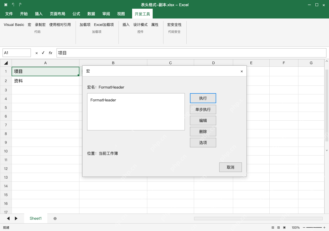Close the 宏 dialog with ×
This screenshot has width=329, height=231.
[242, 71]
